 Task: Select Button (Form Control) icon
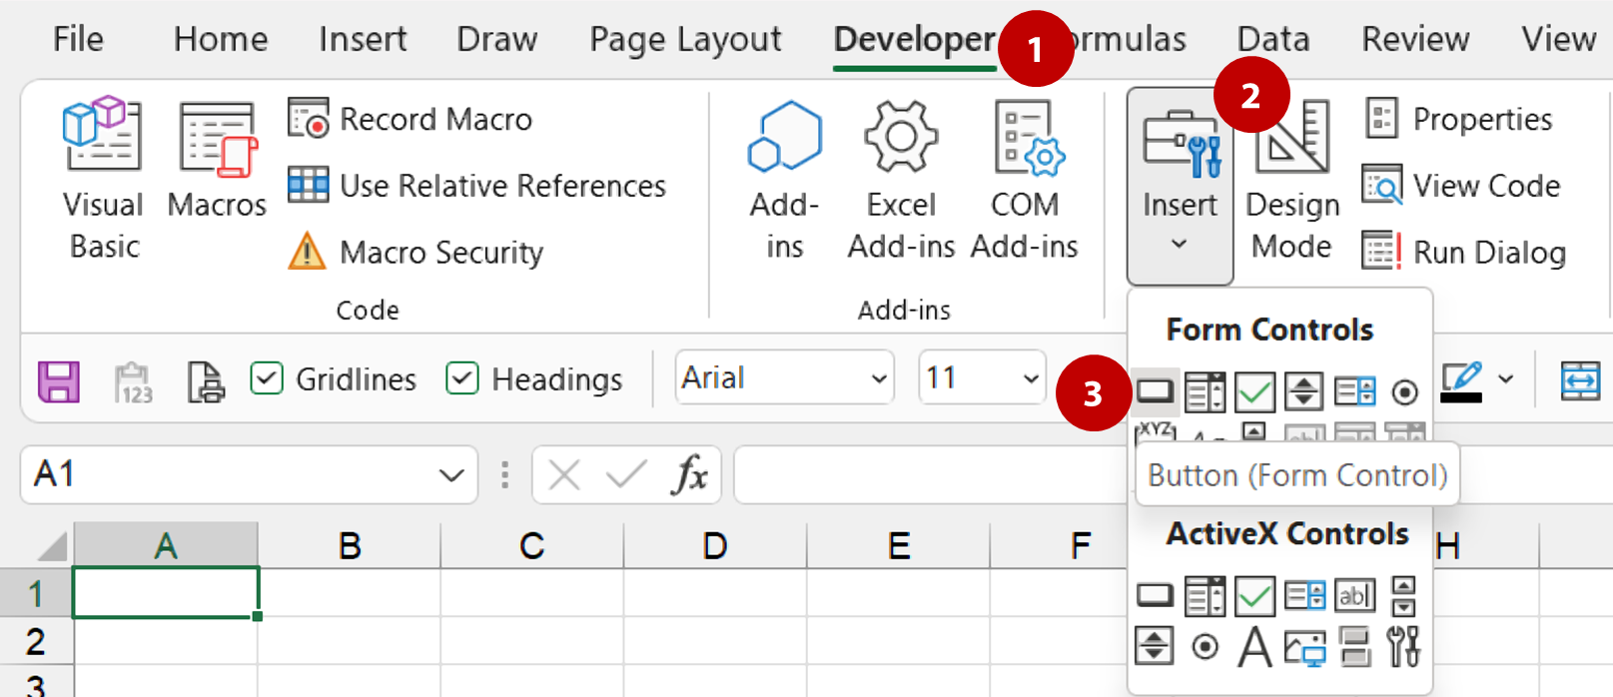click(1155, 391)
